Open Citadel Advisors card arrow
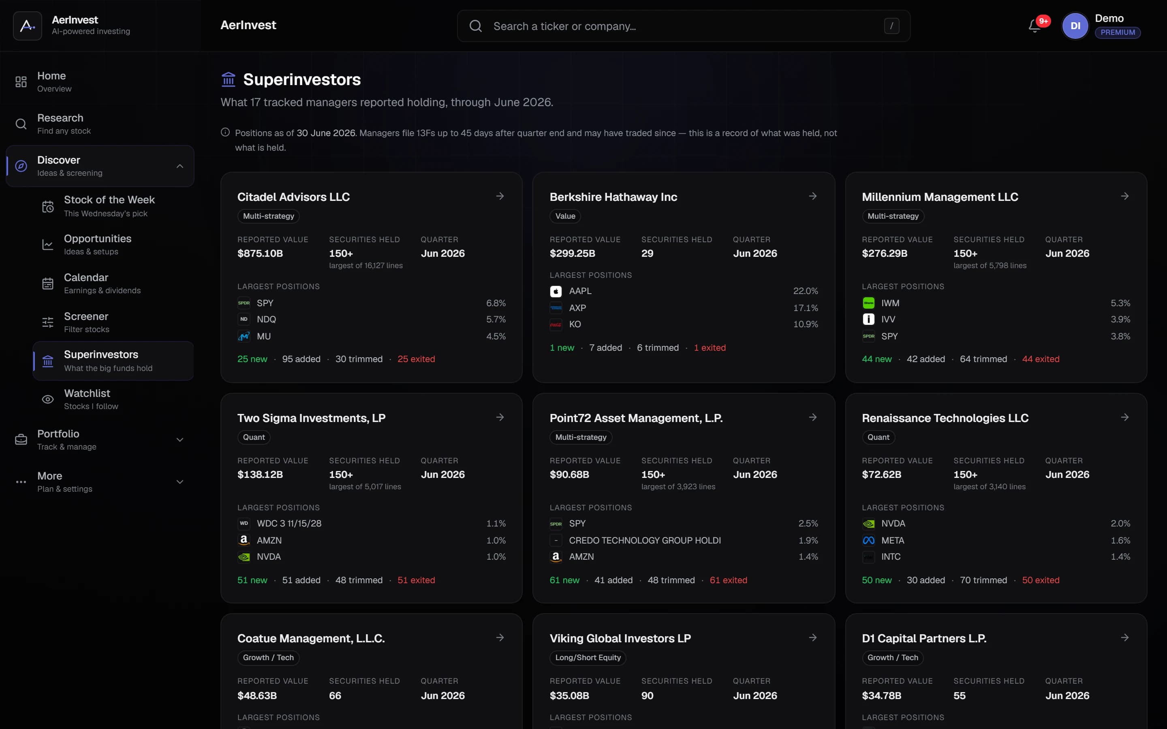 [500, 196]
